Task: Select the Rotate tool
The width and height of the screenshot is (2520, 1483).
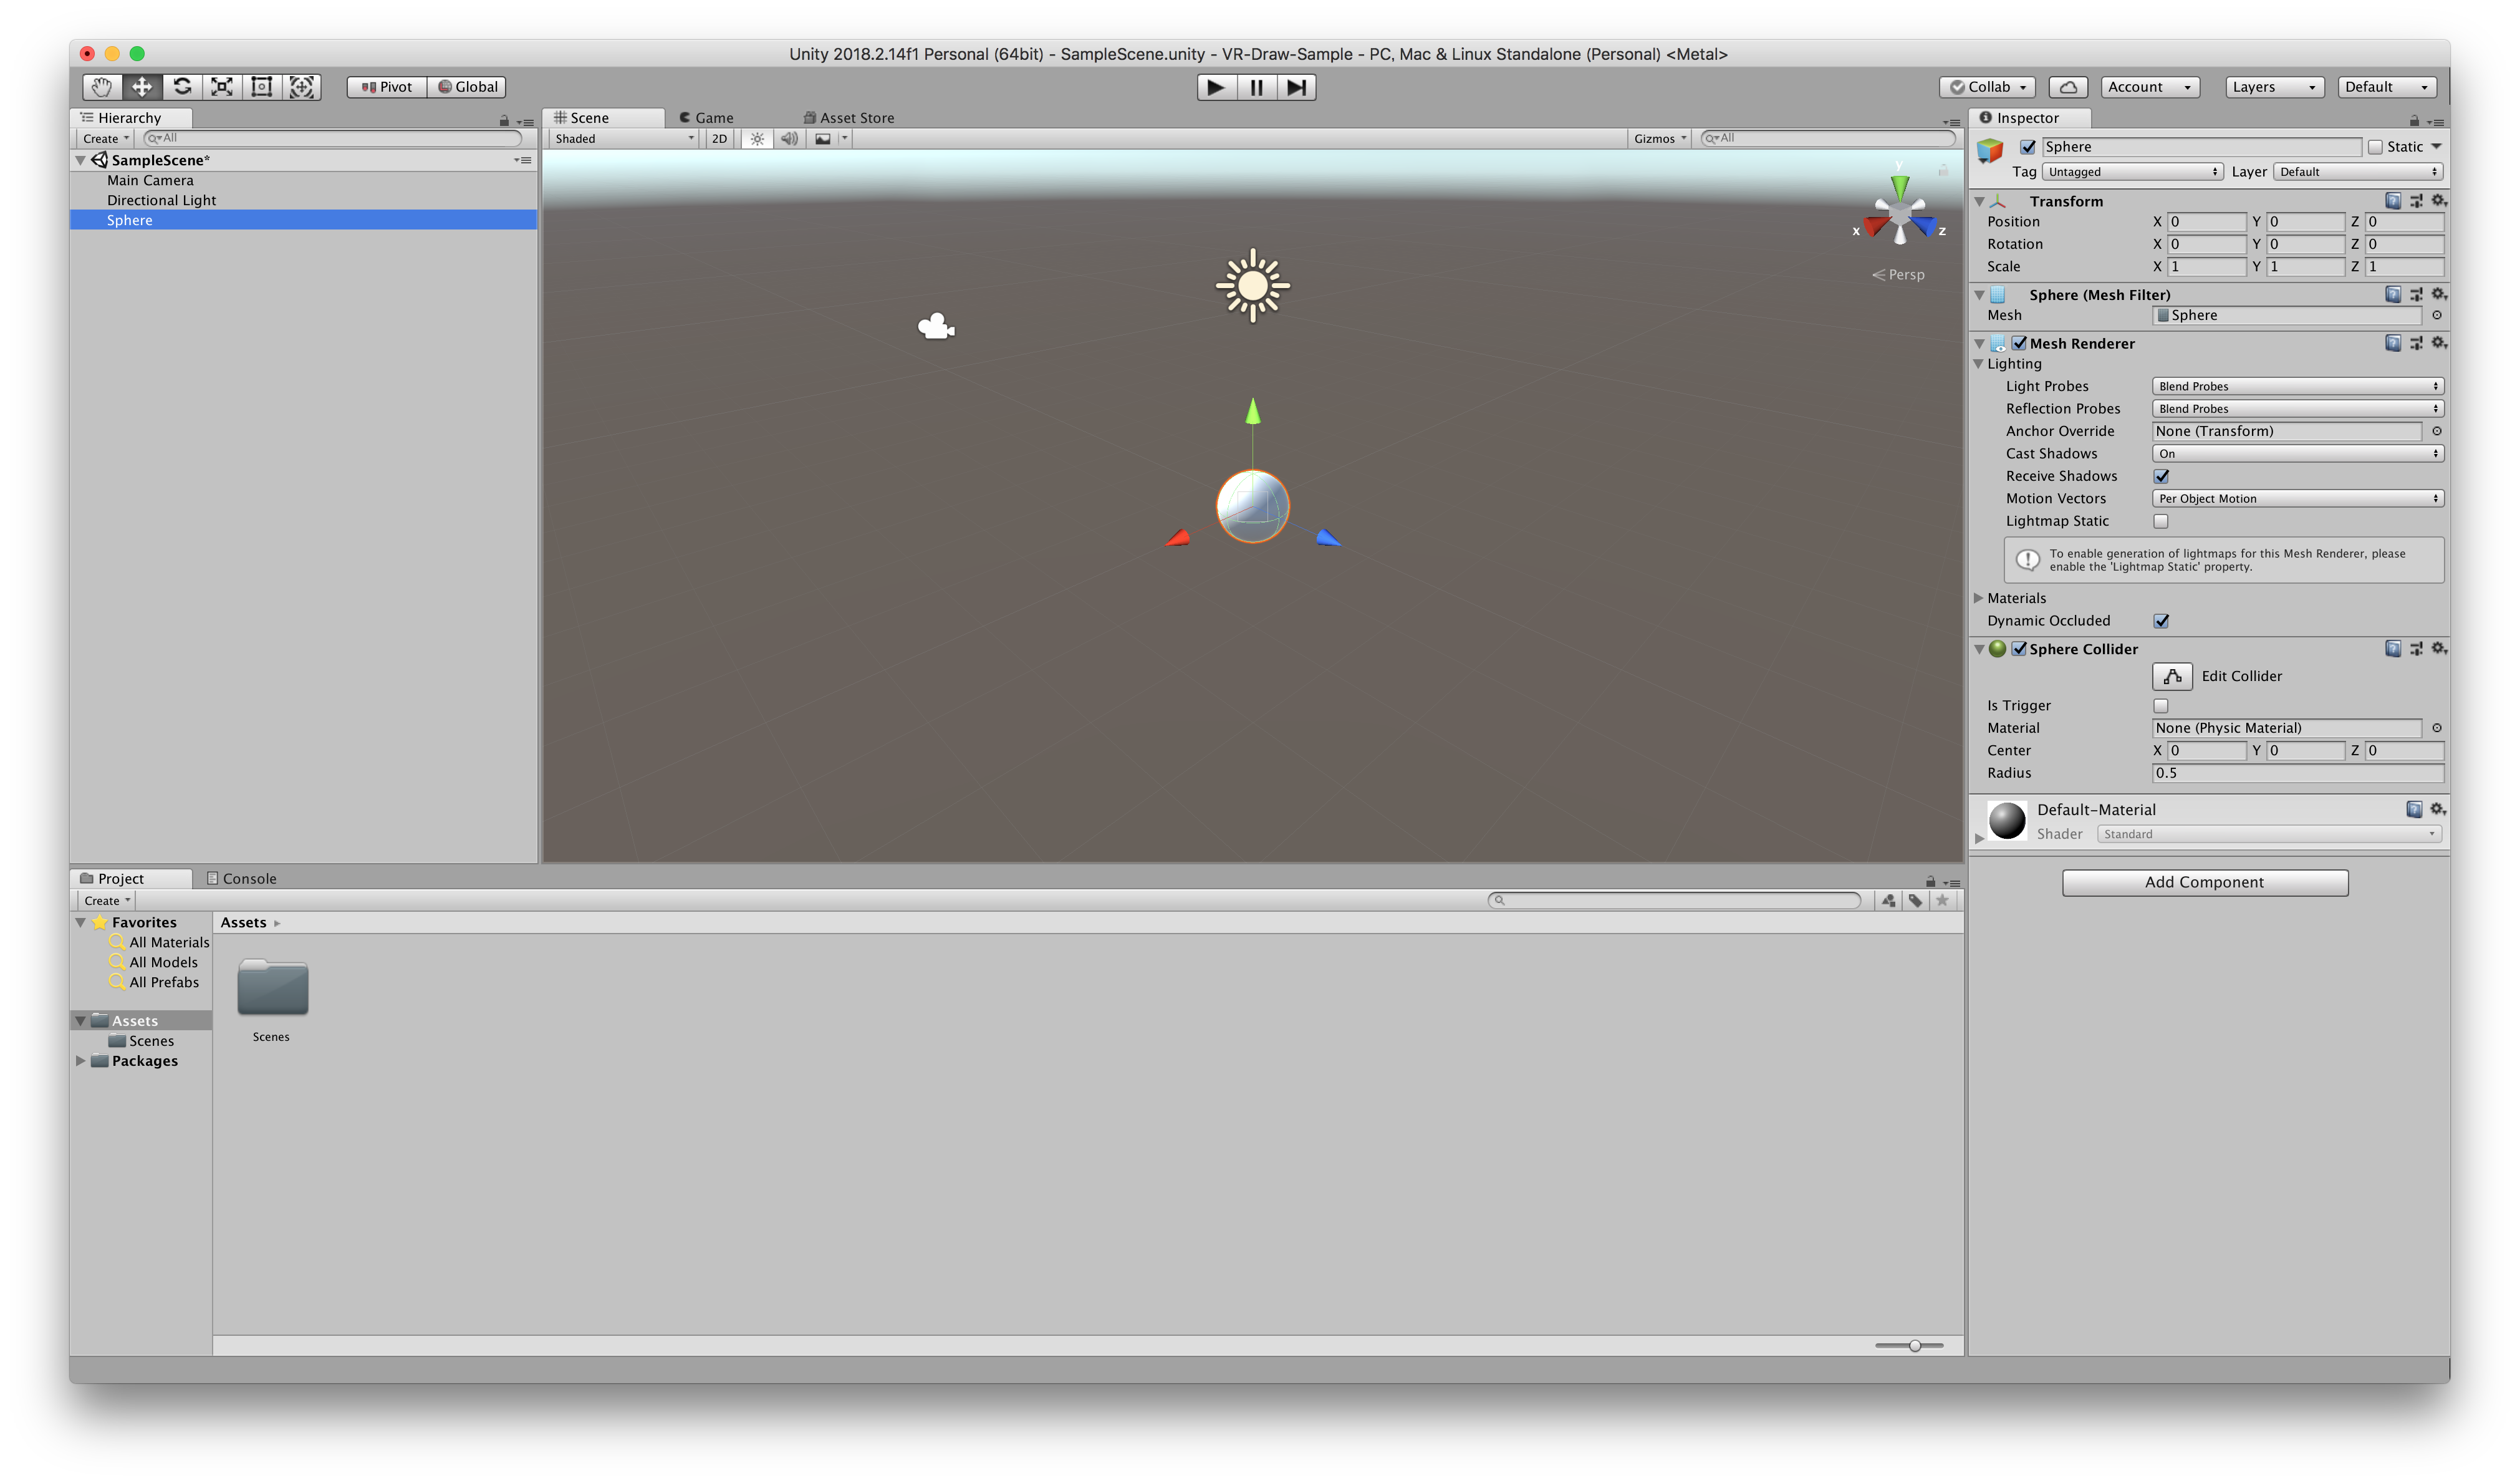Action: [181, 87]
